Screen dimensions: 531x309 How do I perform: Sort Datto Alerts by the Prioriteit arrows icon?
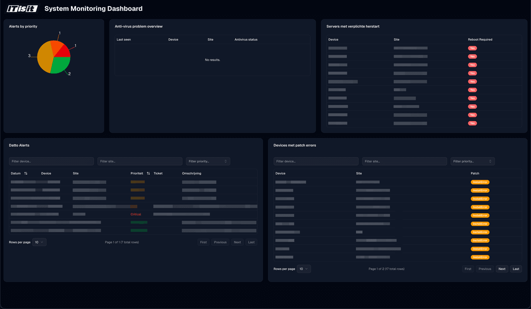[x=148, y=173]
